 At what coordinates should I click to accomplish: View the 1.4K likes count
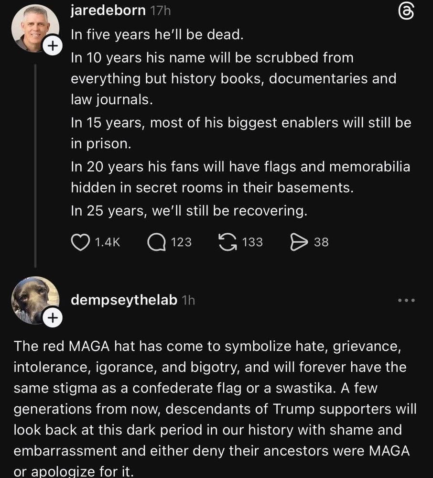[x=108, y=242]
